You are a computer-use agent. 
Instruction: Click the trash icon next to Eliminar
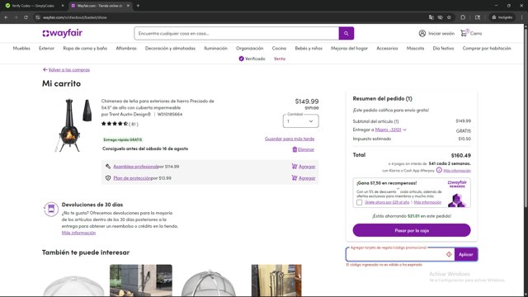click(295, 149)
